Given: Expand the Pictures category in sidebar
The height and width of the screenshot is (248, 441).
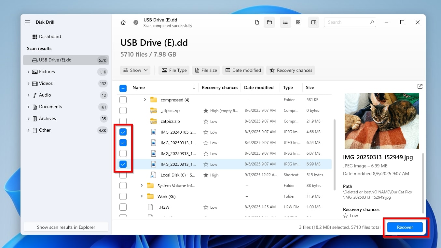Looking at the screenshot, I should (29, 72).
